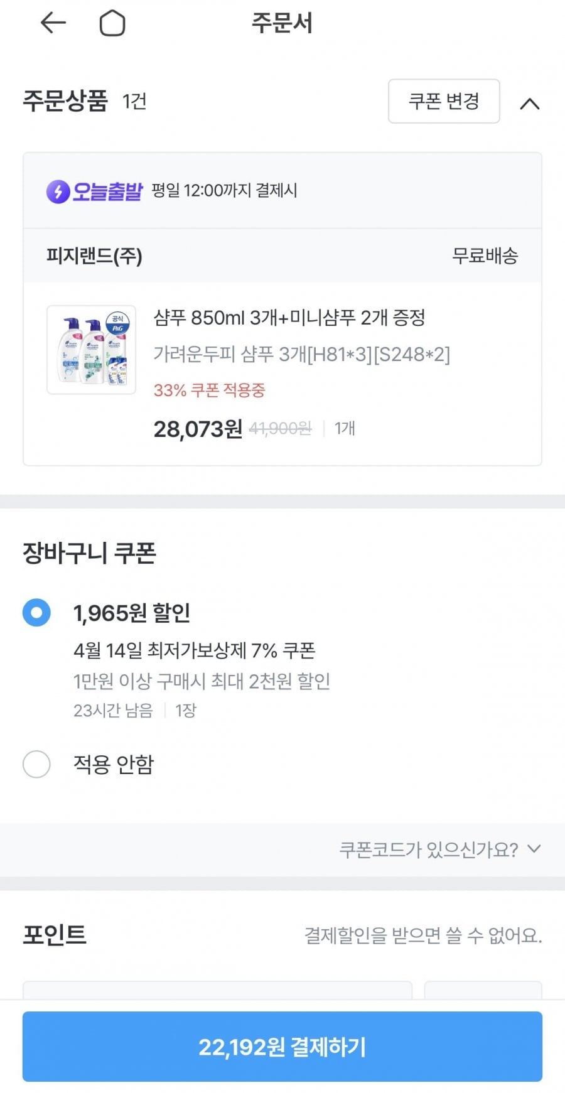Tap the home icon in the header
The image size is (565, 1093).
pos(112,24)
